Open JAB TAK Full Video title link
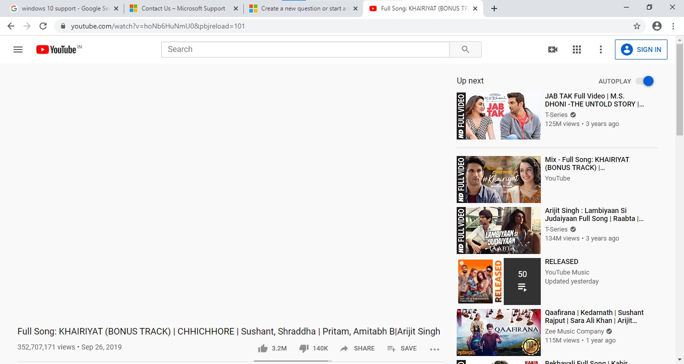The image size is (684, 364). point(594,100)
